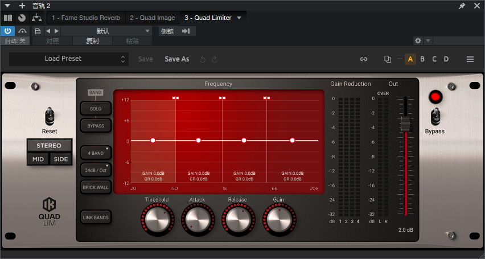Open the 默认 preset dropdown
This screenshot has width=485, height=259.
(x=106, y=31)
